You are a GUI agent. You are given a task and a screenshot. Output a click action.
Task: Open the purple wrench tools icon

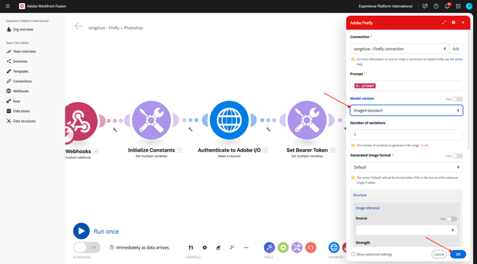[297, 247]
